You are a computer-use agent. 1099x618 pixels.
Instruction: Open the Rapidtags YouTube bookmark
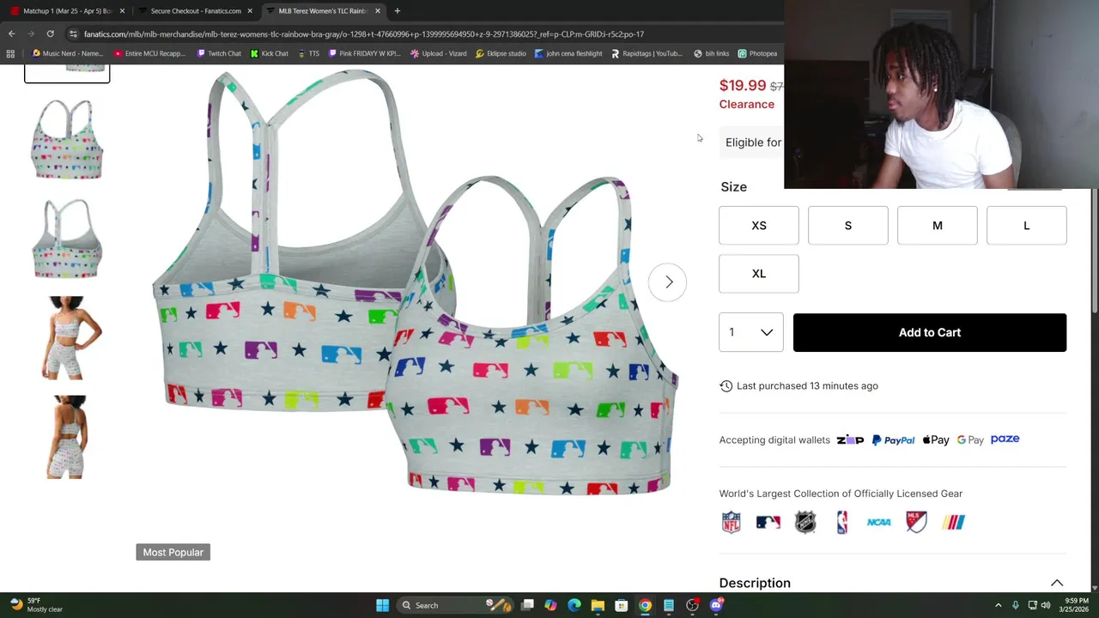[x=646, y=53]
